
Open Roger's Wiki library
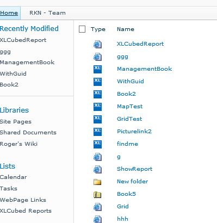18,144
